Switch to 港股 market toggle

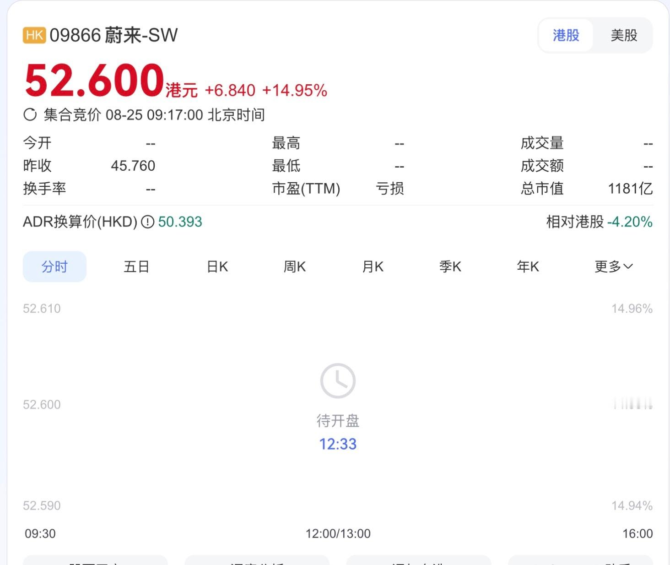pyautogui.click(x=566, y=35)
